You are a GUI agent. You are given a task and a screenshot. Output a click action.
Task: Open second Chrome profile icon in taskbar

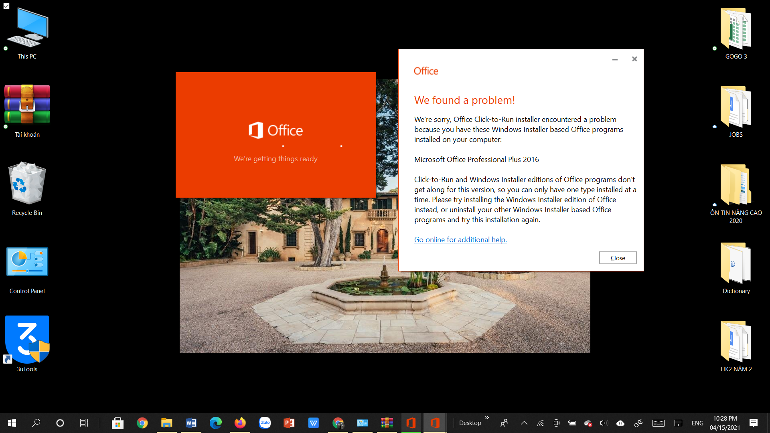(338, 423)
